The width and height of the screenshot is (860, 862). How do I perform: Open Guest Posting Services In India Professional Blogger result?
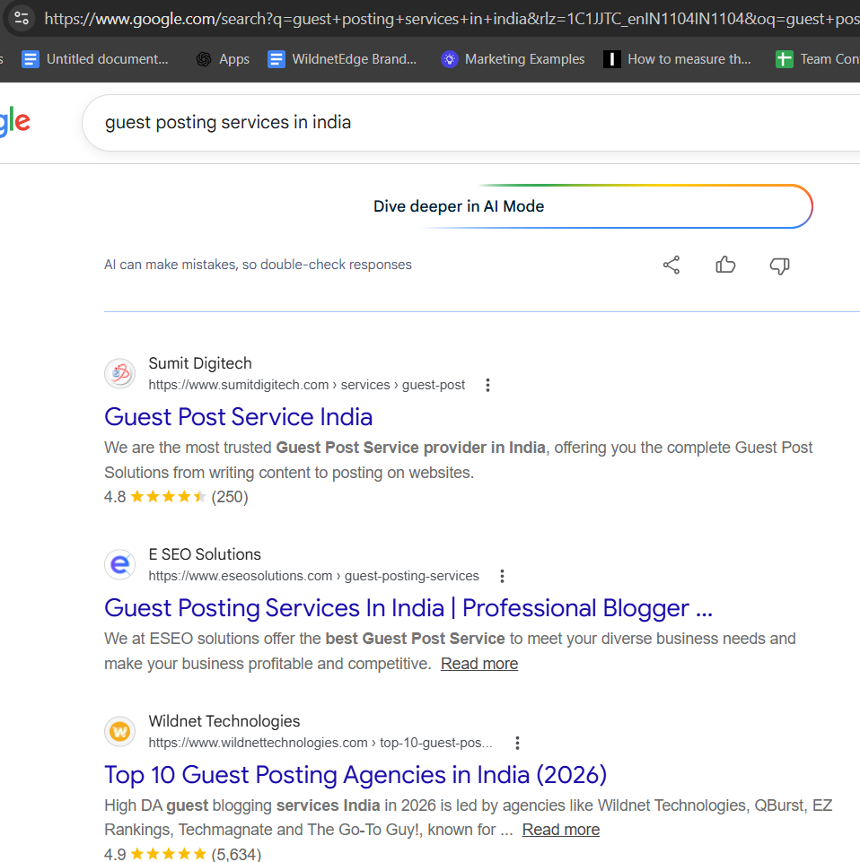click(x=408, y=608)
